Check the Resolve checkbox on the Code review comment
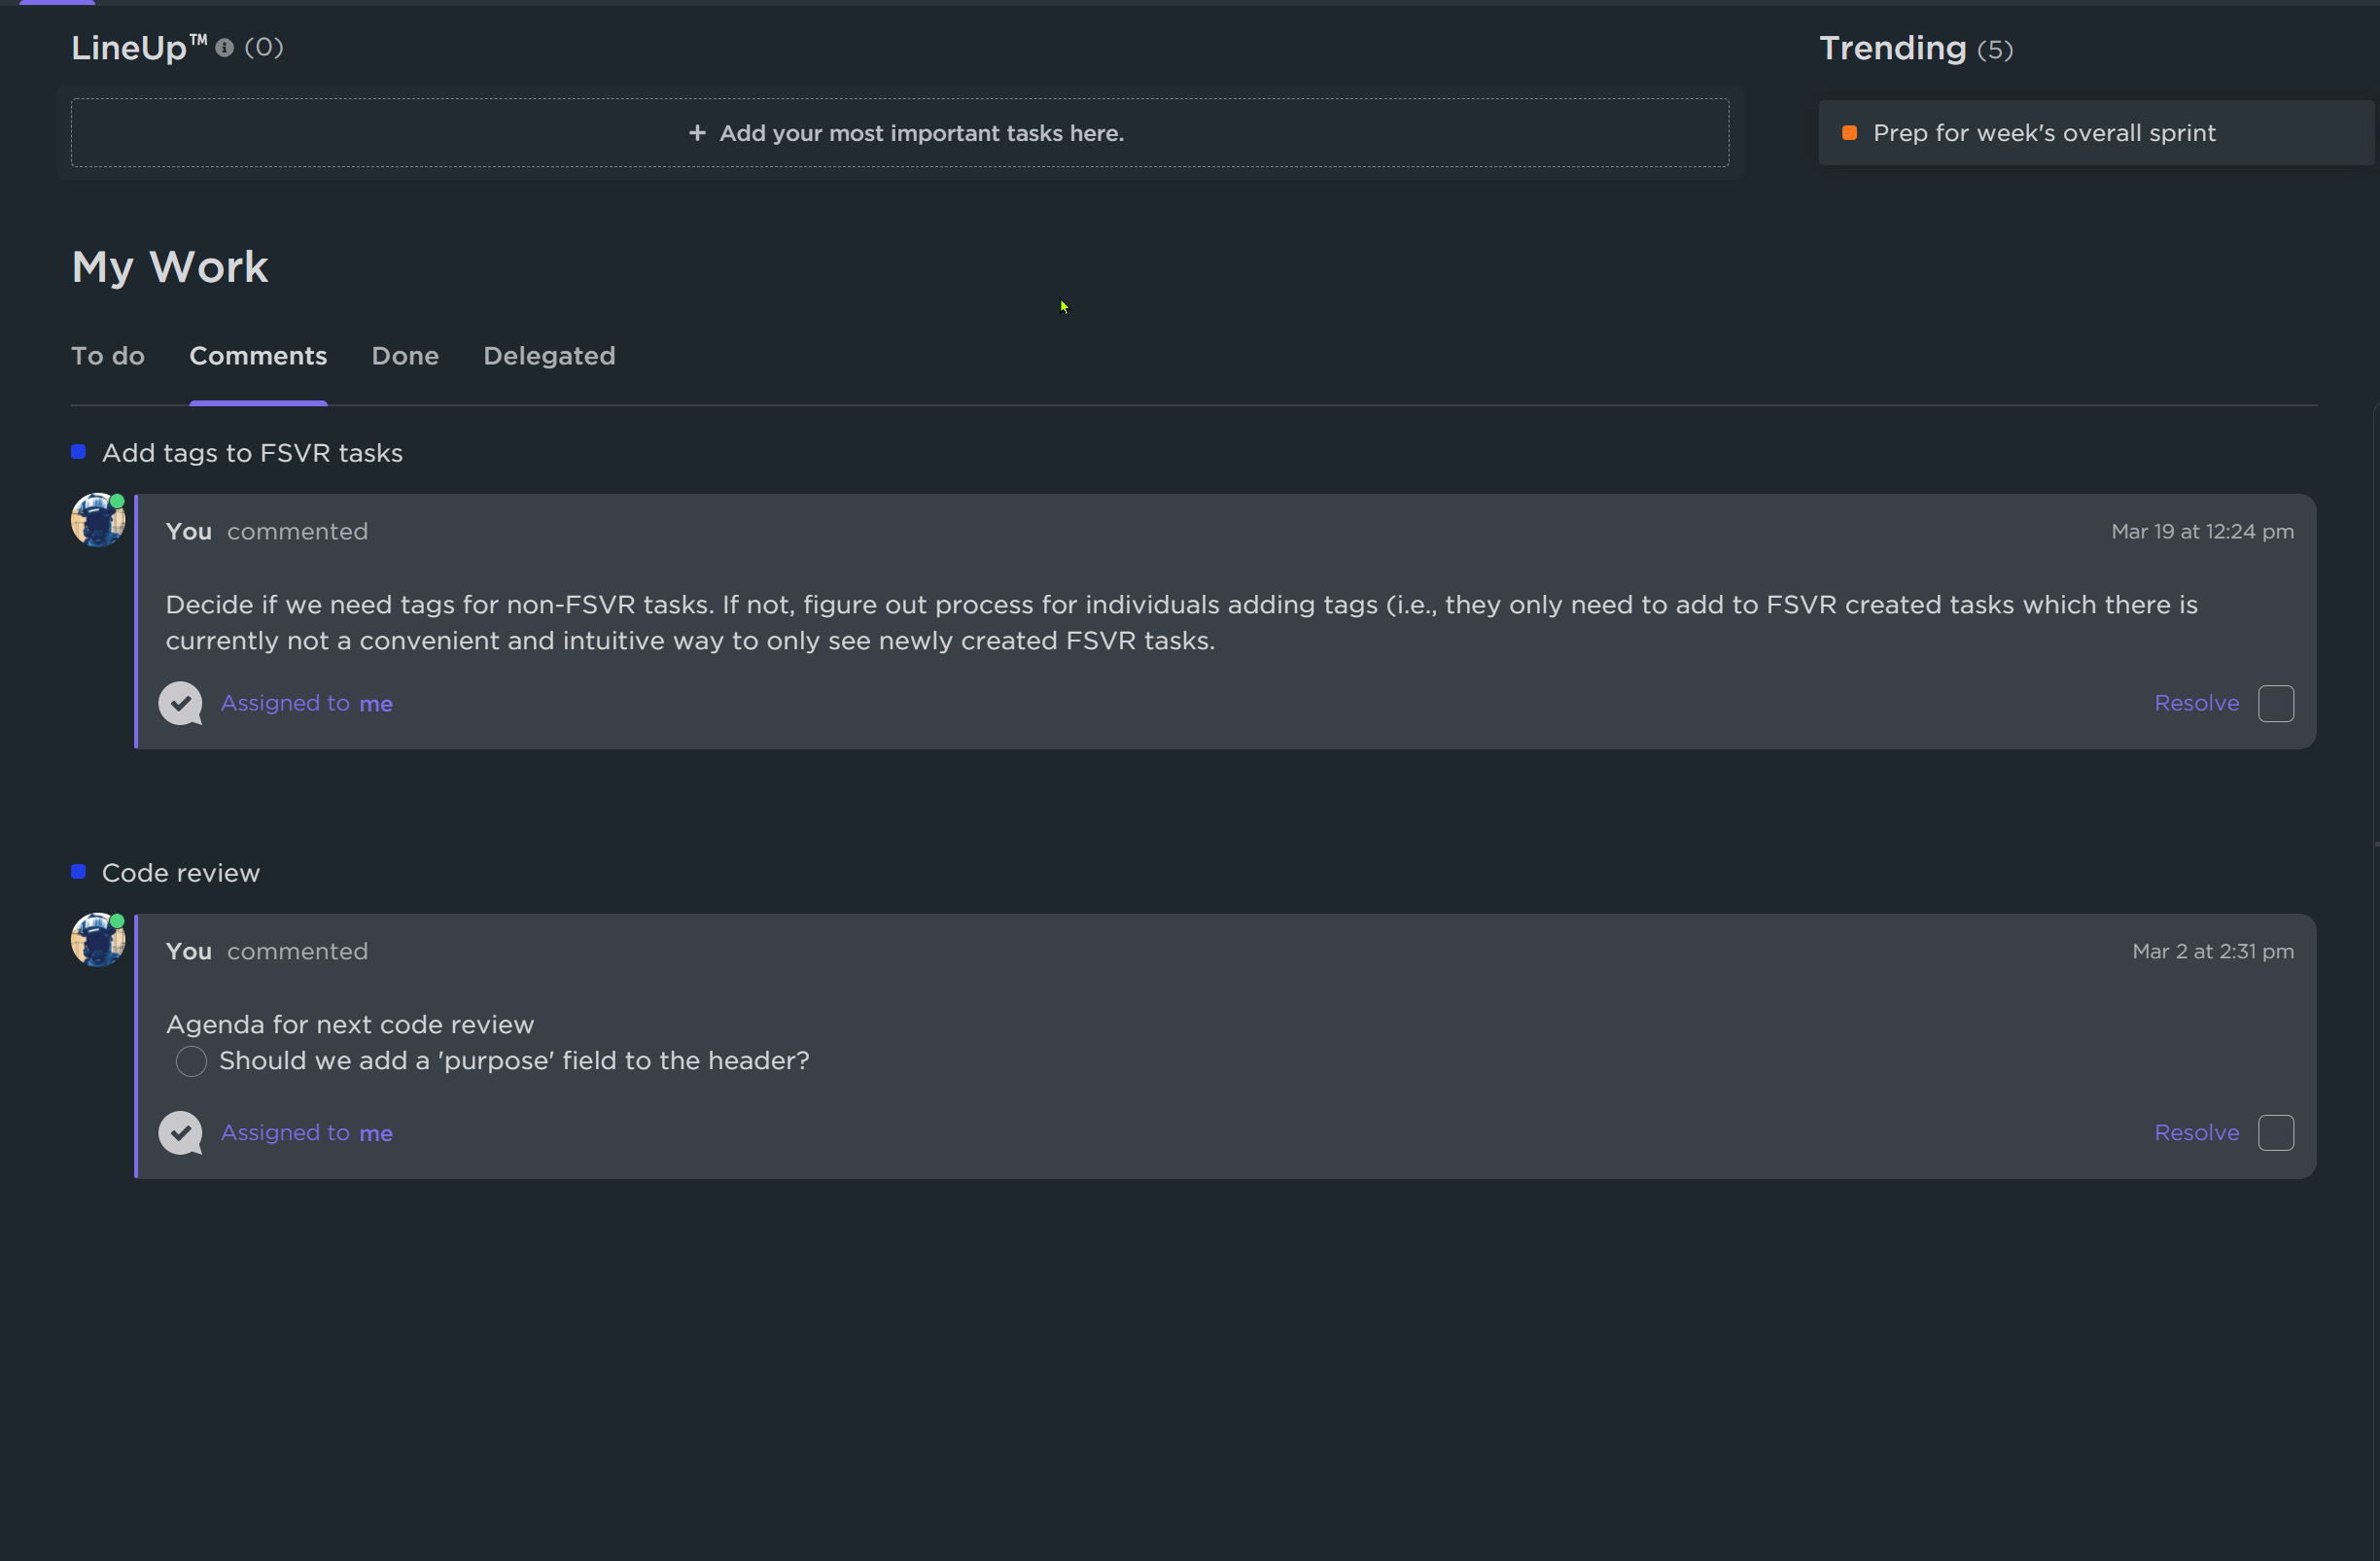 pyautogui.click(x=2276, y=1133)
